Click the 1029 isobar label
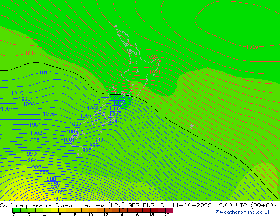The height and width of the screenshot is (216, 280). point(252,47)
